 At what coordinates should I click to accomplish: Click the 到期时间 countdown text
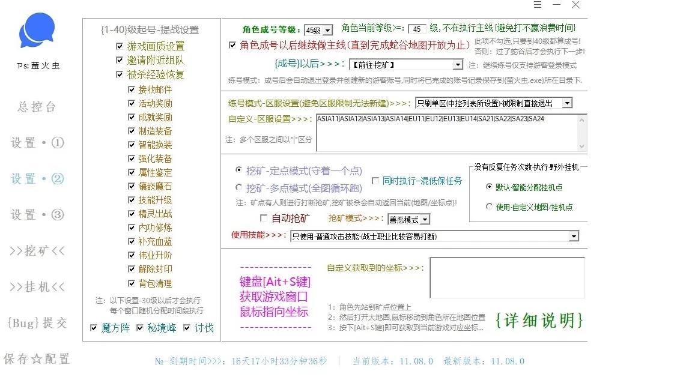(x=241, y=361)
